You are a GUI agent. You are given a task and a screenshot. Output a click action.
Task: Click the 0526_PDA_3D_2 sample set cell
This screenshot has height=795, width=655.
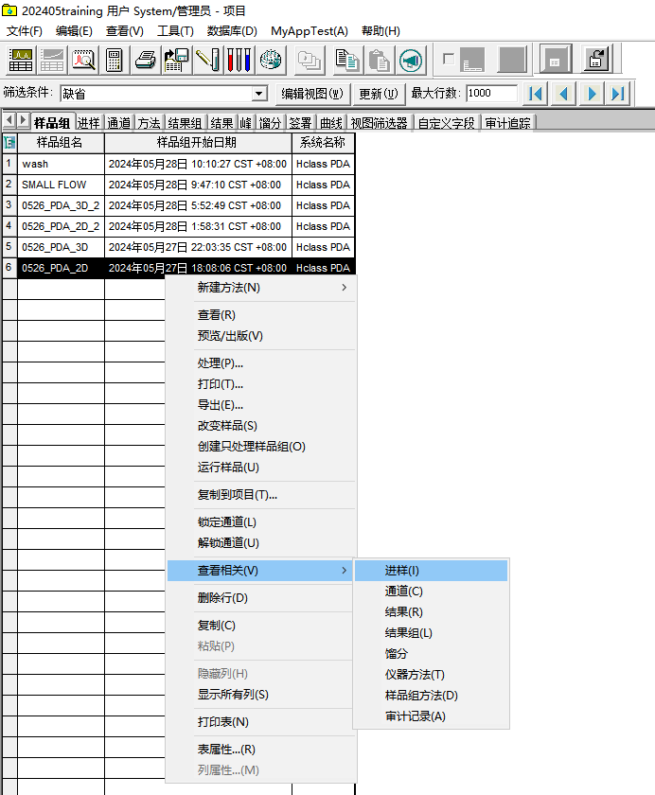pos(61,205)
